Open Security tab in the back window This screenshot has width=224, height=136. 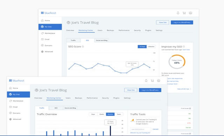click(x=137, y=30)
